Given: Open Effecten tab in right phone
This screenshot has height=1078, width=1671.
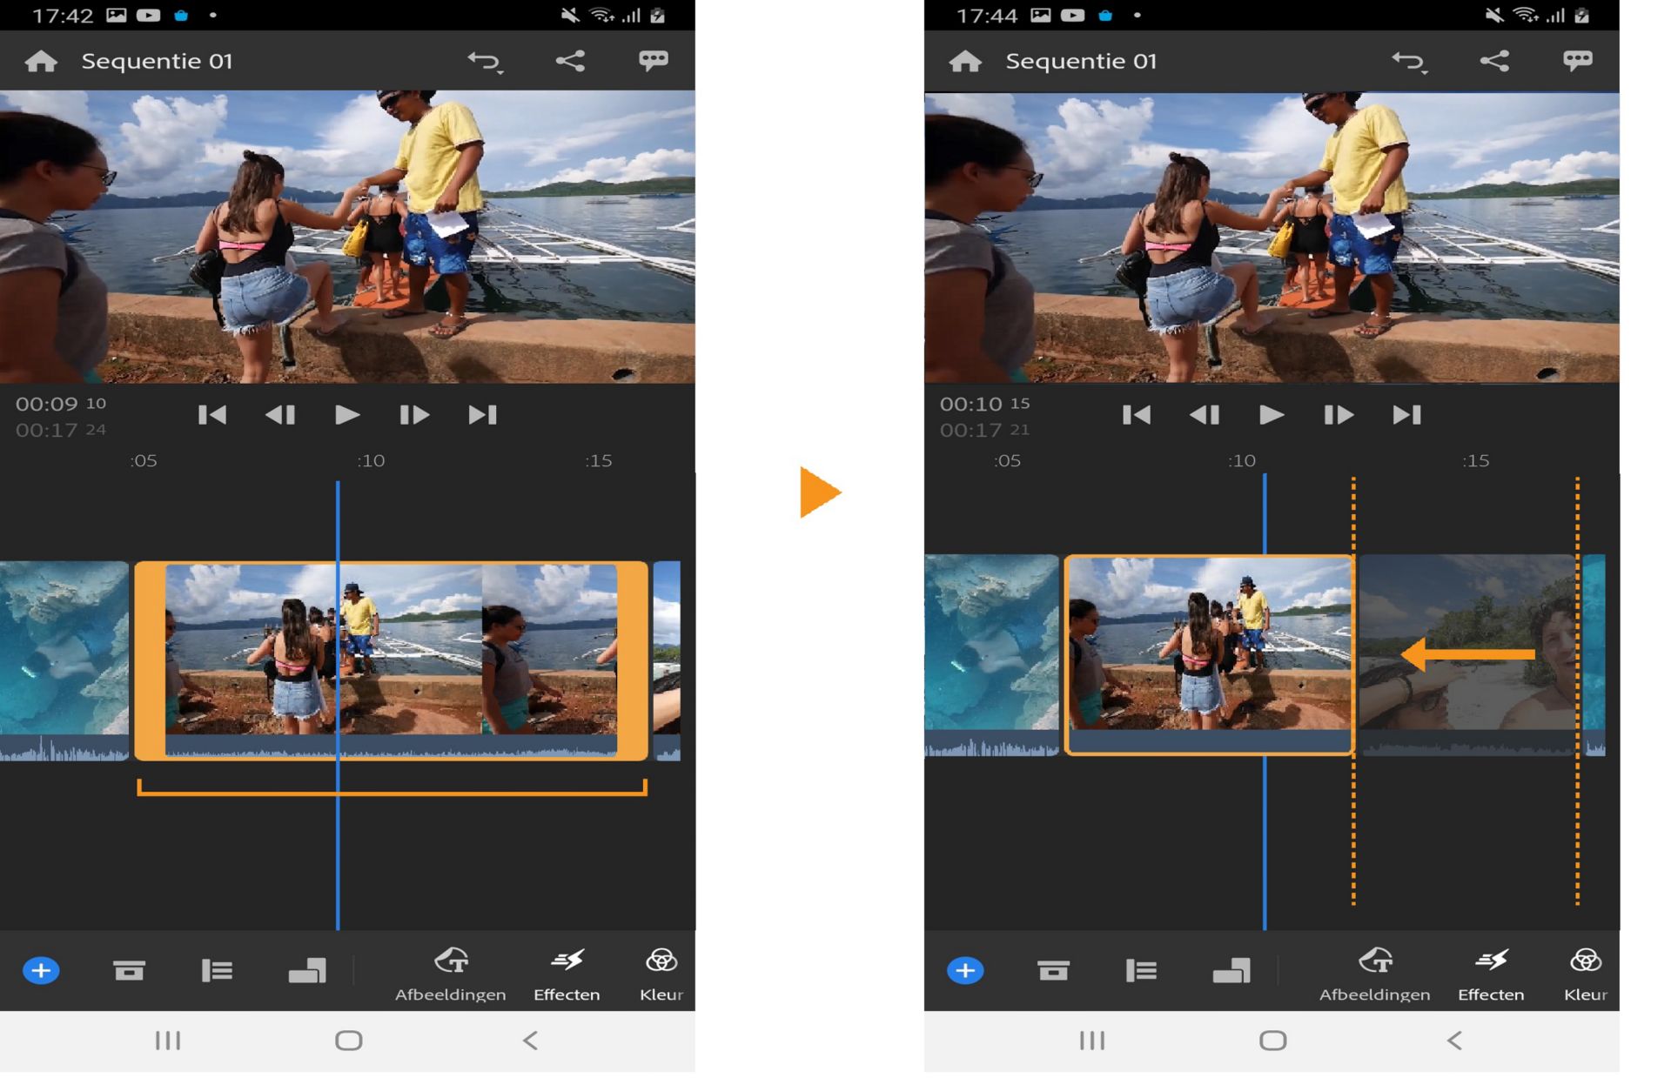Looking at the screenshot, I should point(1491,974).
